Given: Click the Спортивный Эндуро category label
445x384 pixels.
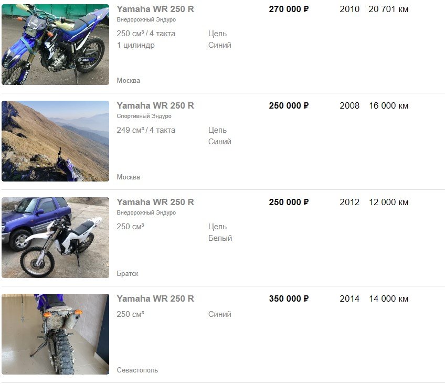Looking at the screenshot, I should [x=144, y=116].
